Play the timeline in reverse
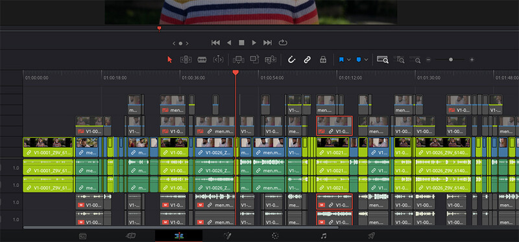519x242 pixels. click(229, 43)
